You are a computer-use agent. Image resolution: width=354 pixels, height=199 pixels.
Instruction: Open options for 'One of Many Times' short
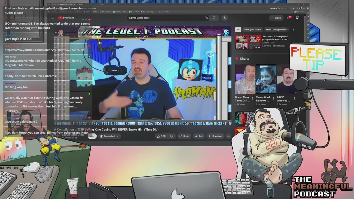[253, 98]
